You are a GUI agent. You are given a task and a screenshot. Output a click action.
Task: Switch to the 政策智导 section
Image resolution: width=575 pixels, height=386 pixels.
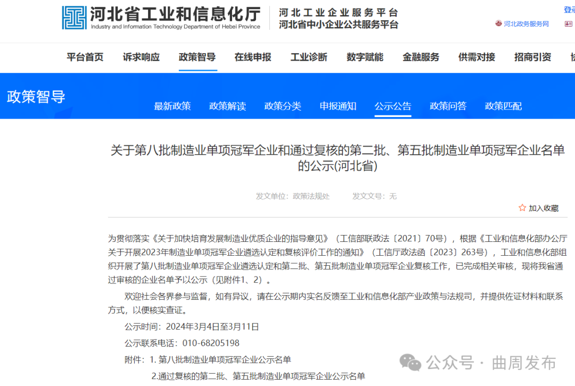198,57
